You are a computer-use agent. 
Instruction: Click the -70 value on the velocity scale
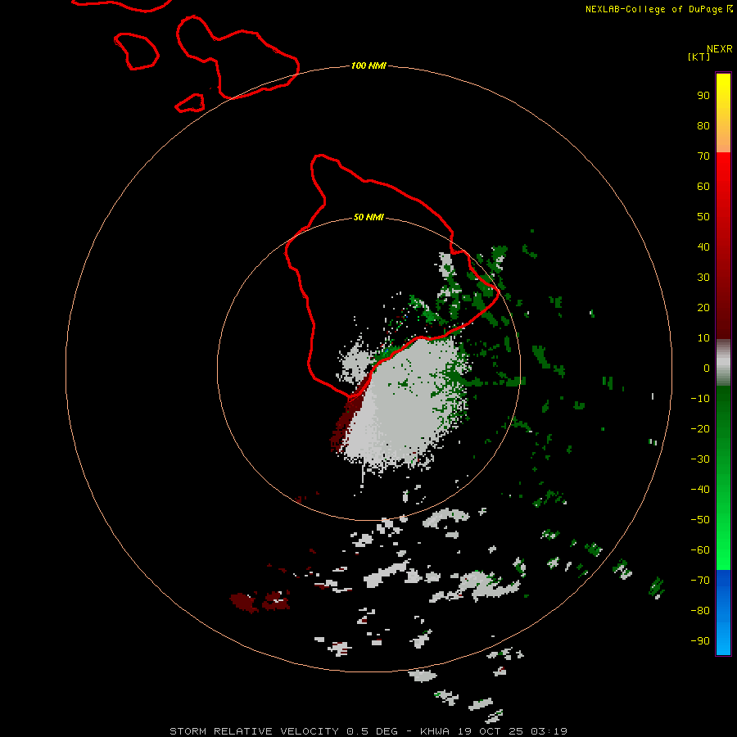(x=700, y=580)
